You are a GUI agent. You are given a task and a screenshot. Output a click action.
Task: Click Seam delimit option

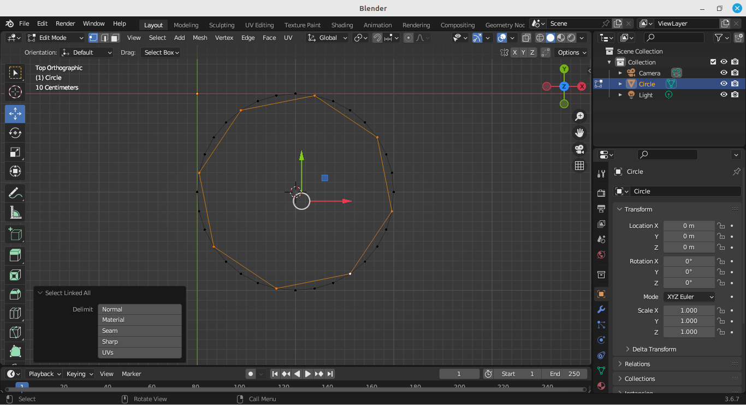point(140,331)
